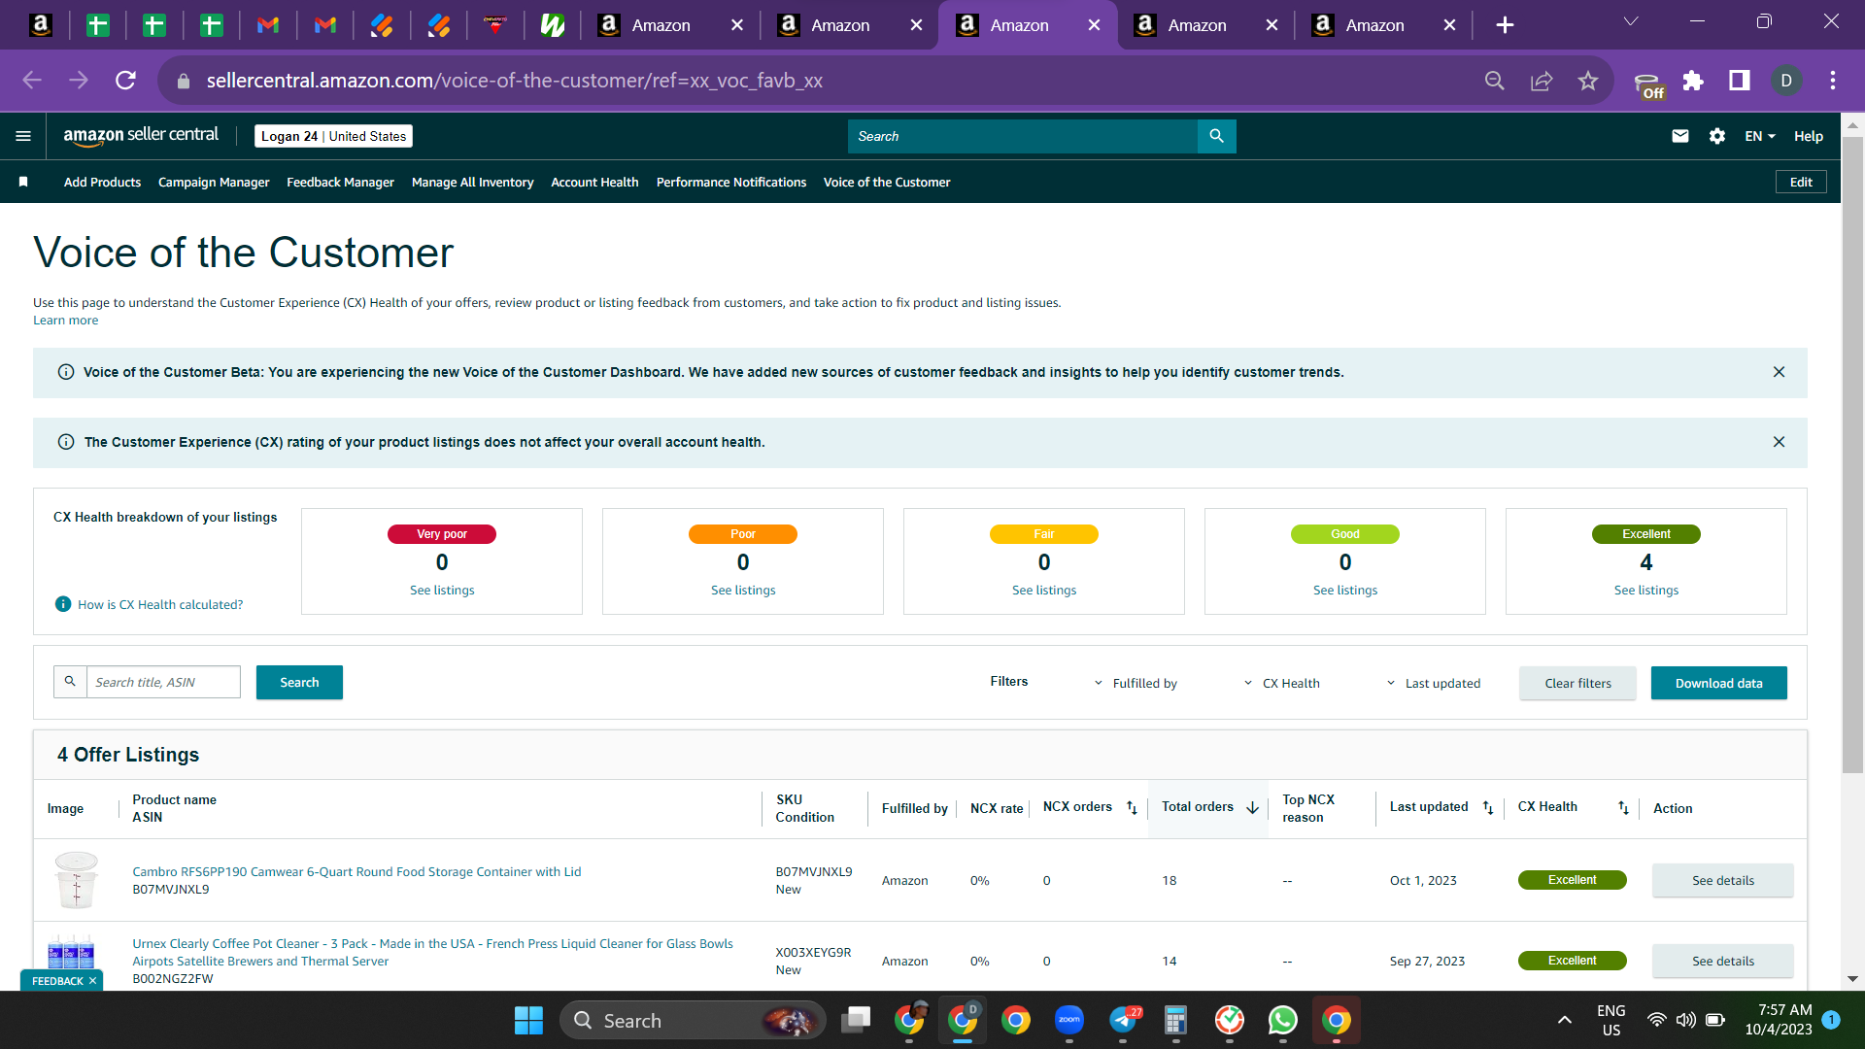The height and width of the screenshot is (1049, 1865).
Task: Click the Clear filters button
Action: click(1577, 683)
